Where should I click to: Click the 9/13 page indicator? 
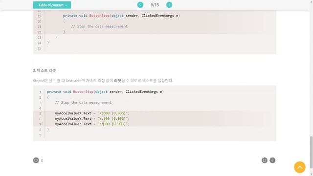(x=155, y=5)
